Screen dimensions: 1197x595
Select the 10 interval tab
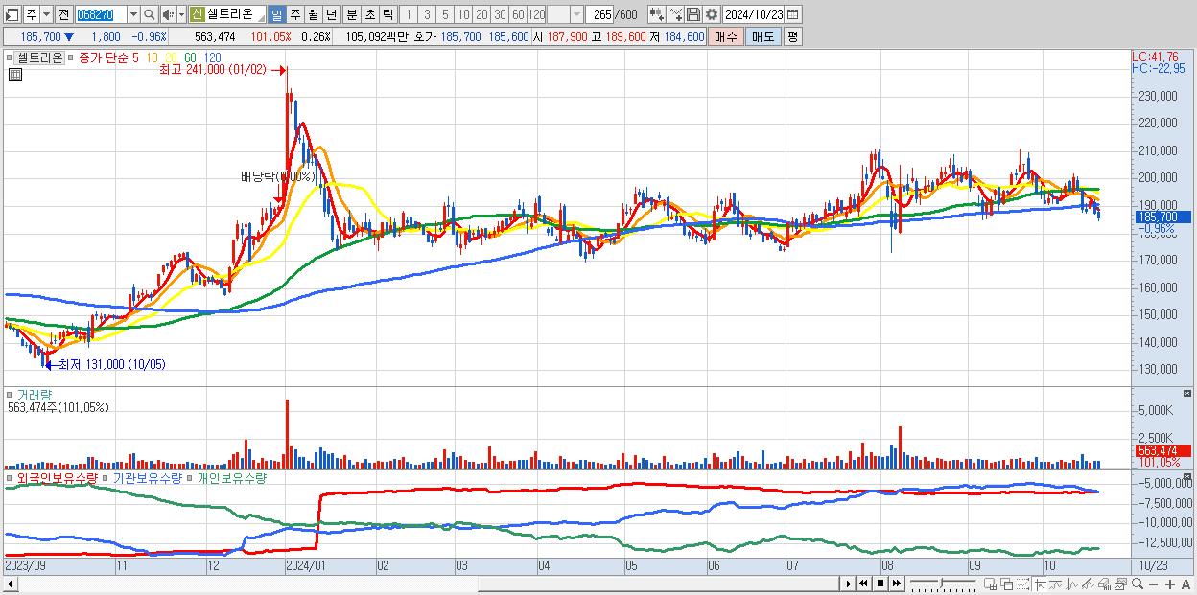[463, 14]
